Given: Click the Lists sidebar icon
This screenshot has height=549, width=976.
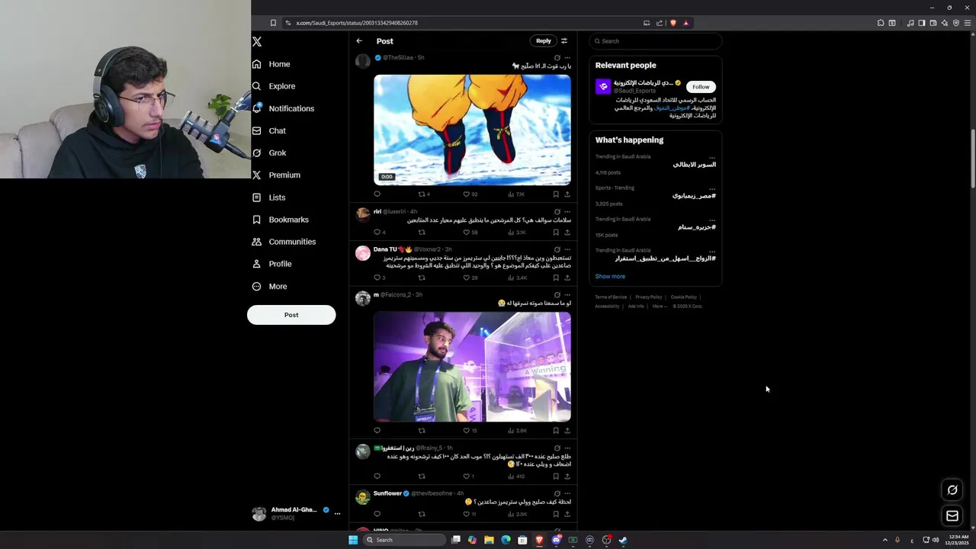Looking at the screenshot, I should (x=257, y=197).
